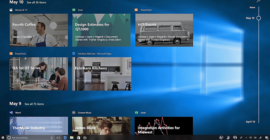Viewport: 270px width, 140px height.
Task: Click the Fabrikam Kitchens Edge icon
Action: (x=74, y=54)
